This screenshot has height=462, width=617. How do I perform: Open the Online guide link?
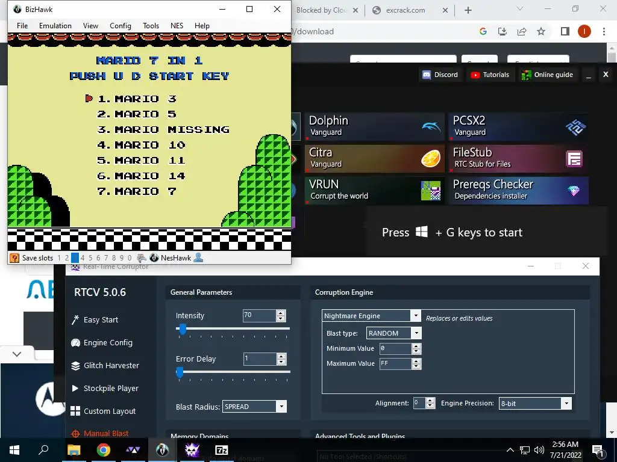[x=548, y=75]
